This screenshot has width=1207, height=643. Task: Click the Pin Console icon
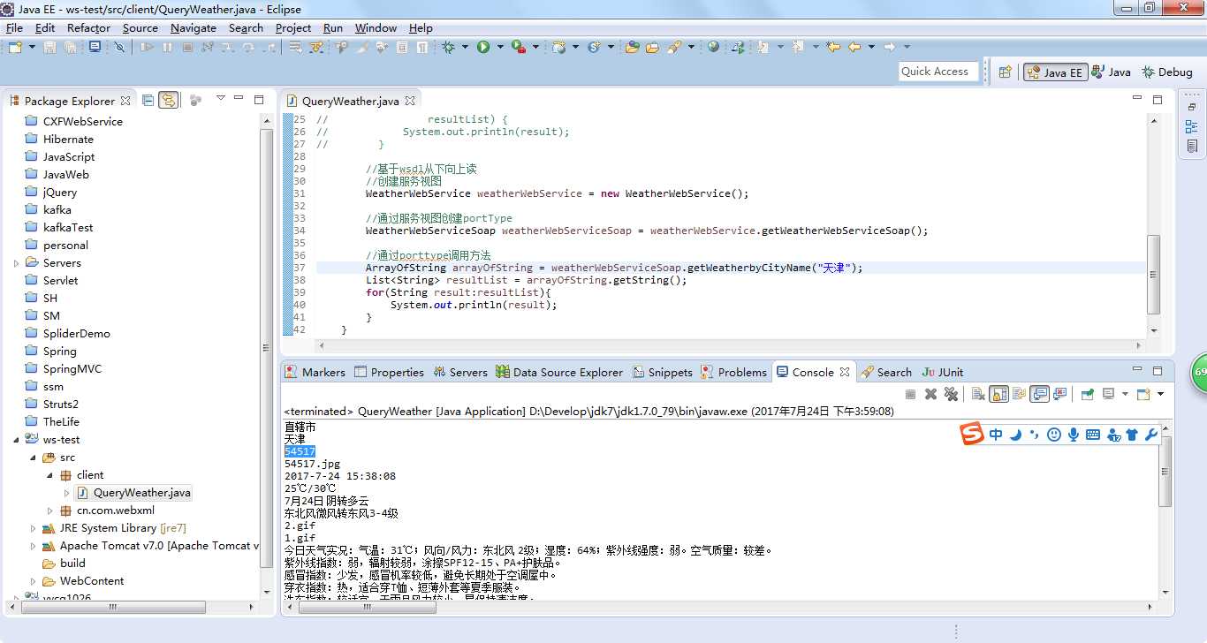pos(1087,394)
